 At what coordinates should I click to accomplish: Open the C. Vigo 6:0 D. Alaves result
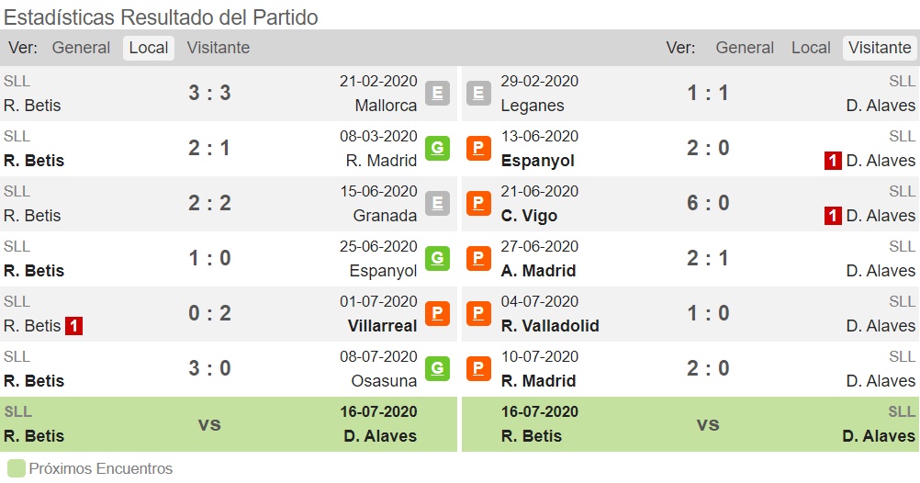pos(708,204)
